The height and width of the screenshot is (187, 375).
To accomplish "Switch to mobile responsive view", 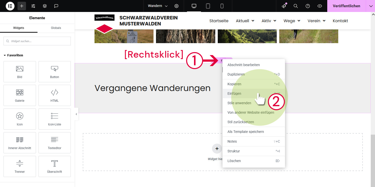I will [222, 6].
